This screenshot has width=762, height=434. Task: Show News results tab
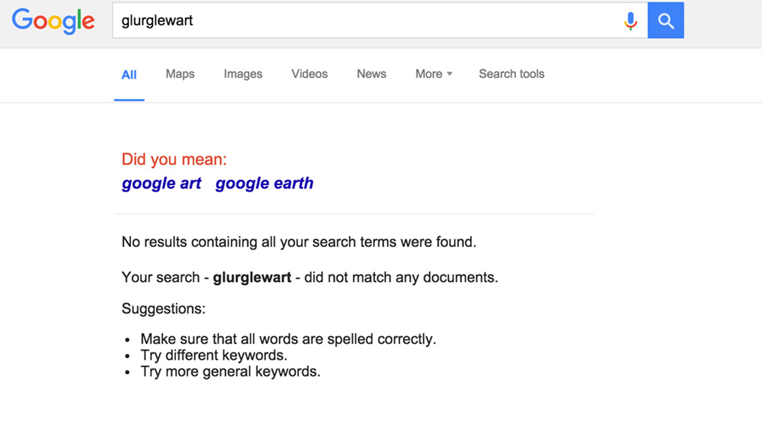(371, 74)
